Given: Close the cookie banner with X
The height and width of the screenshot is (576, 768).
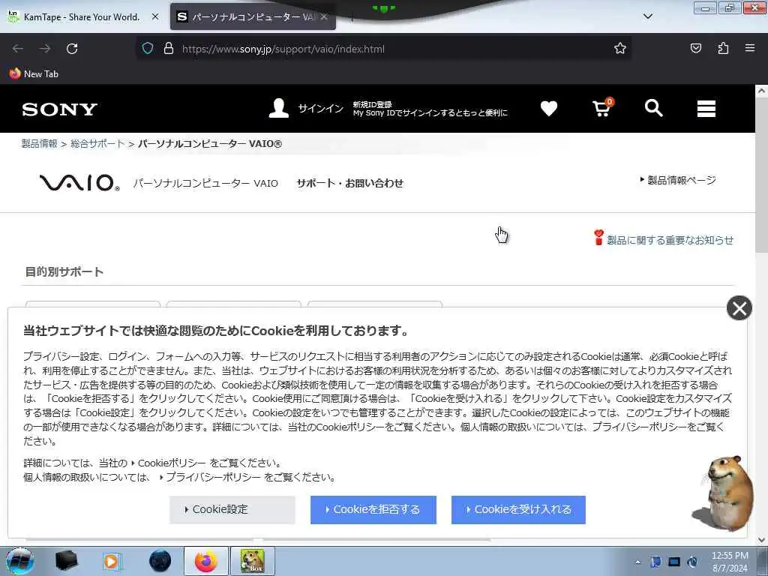Looking at the screenshot, I should pos(739,308).
